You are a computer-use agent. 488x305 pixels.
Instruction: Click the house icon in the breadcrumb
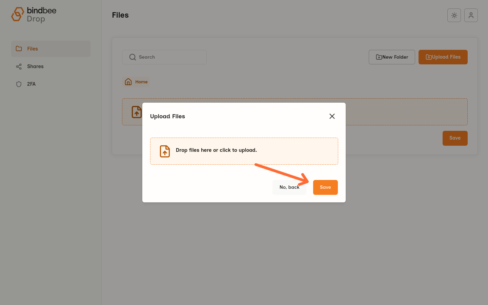[128, 82]
